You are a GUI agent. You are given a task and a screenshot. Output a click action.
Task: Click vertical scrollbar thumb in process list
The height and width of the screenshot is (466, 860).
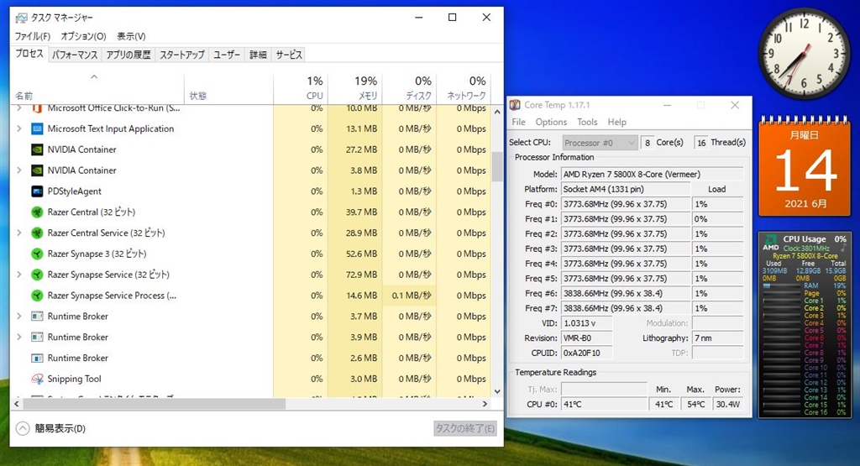497,166
